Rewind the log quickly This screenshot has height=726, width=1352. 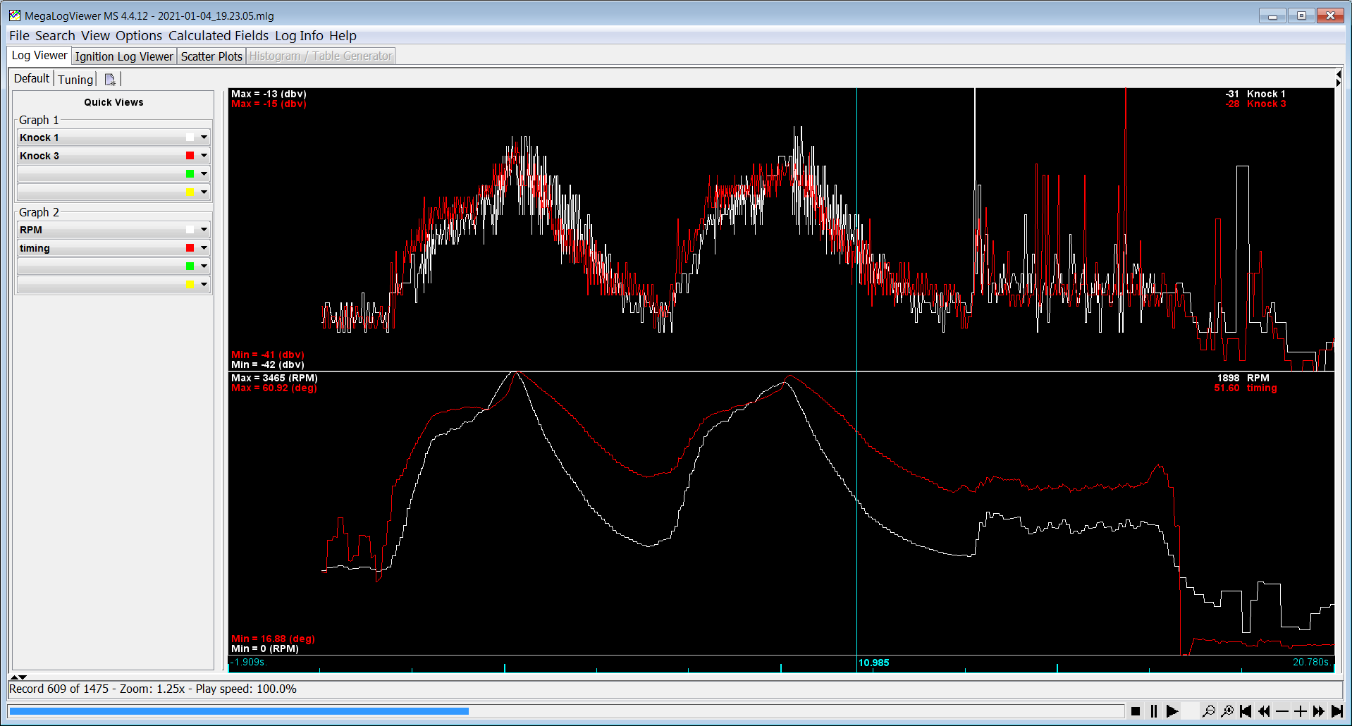(1264, 711)
